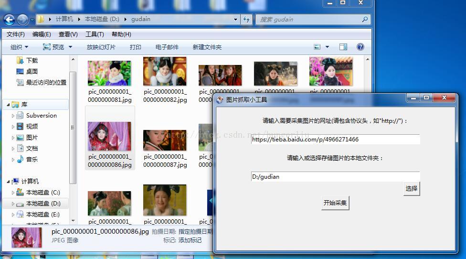Refresh the folder with the refresh icon
This screenshot has width=466, height=259.
[x=246, y=20]
